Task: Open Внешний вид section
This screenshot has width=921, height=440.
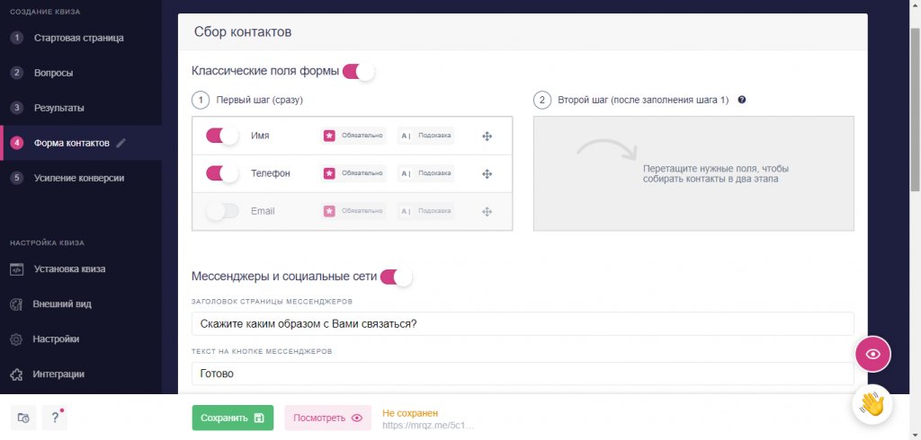Action: [x=62, y=304]
